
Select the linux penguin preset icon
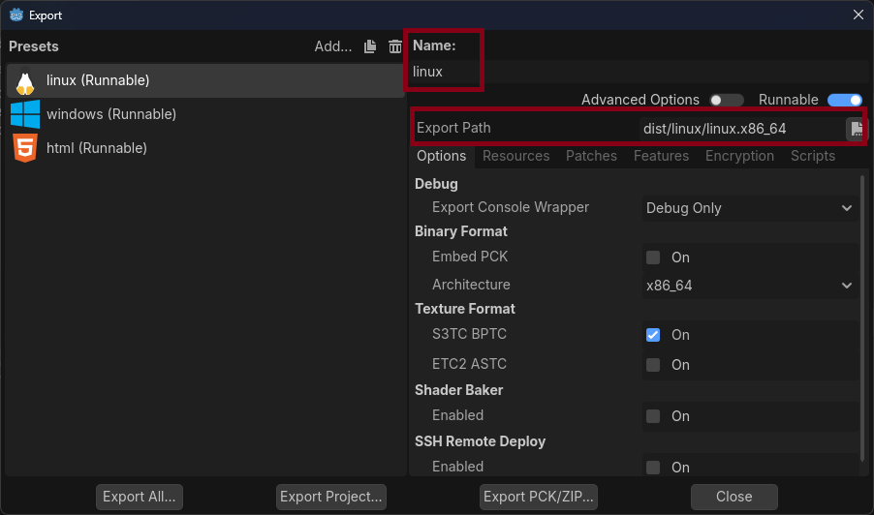[25, 80]
